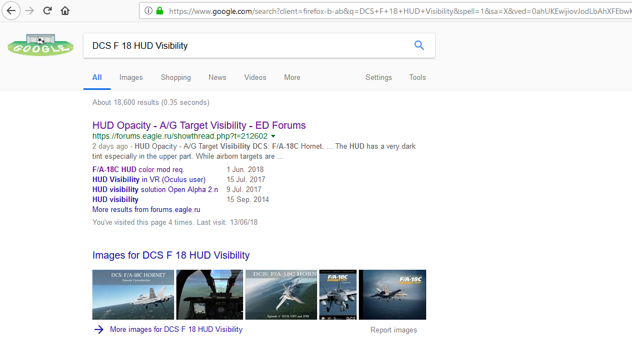This screenshot has width=632, height=343.
Task: Click the visited this page 4 times note
Action: 175,223
